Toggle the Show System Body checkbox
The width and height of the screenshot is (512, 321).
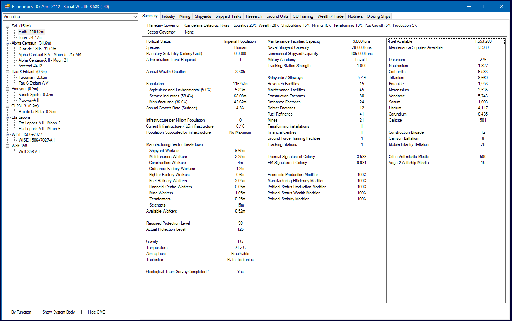(38, 312)
